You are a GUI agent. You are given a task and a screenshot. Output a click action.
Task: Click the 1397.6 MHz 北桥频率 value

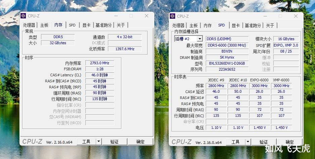click(x=125, y=49)
